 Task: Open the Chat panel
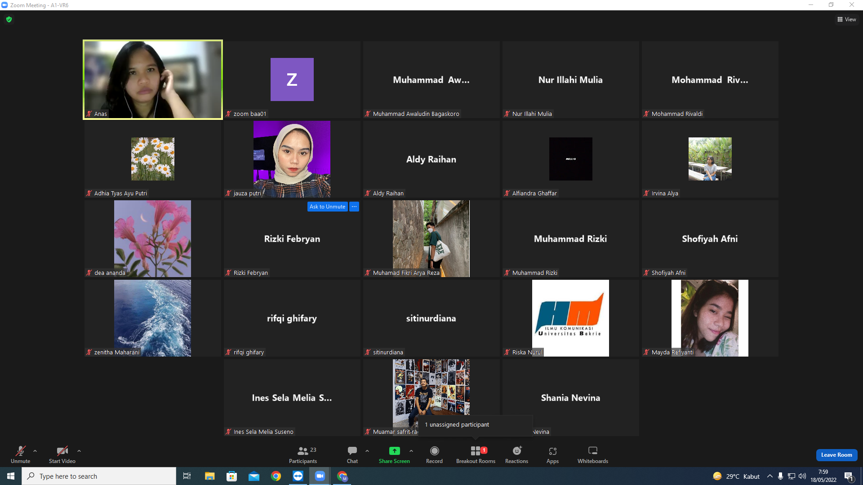point(352,454)
